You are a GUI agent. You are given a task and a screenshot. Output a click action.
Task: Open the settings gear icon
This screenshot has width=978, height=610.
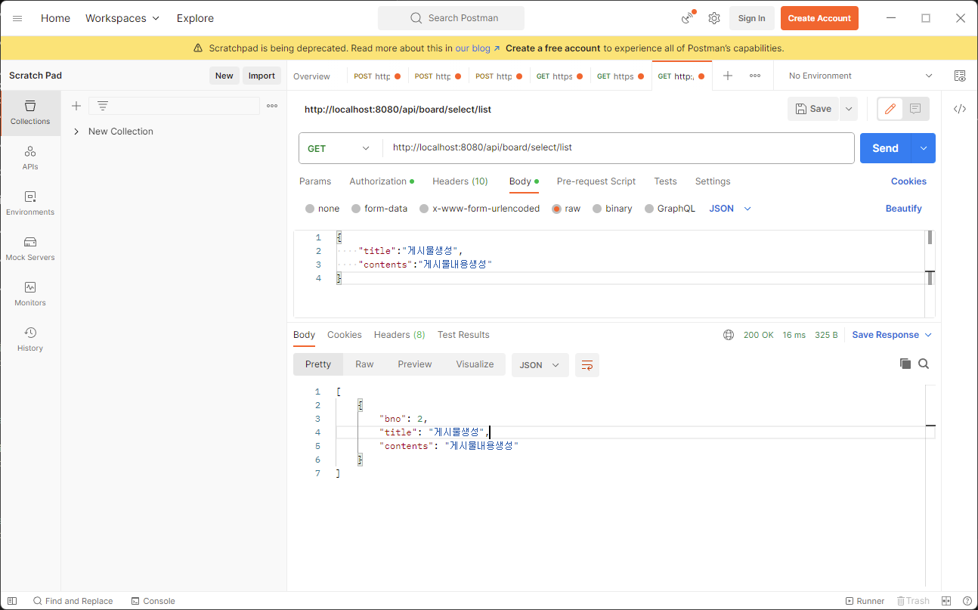tap(713, 18)
